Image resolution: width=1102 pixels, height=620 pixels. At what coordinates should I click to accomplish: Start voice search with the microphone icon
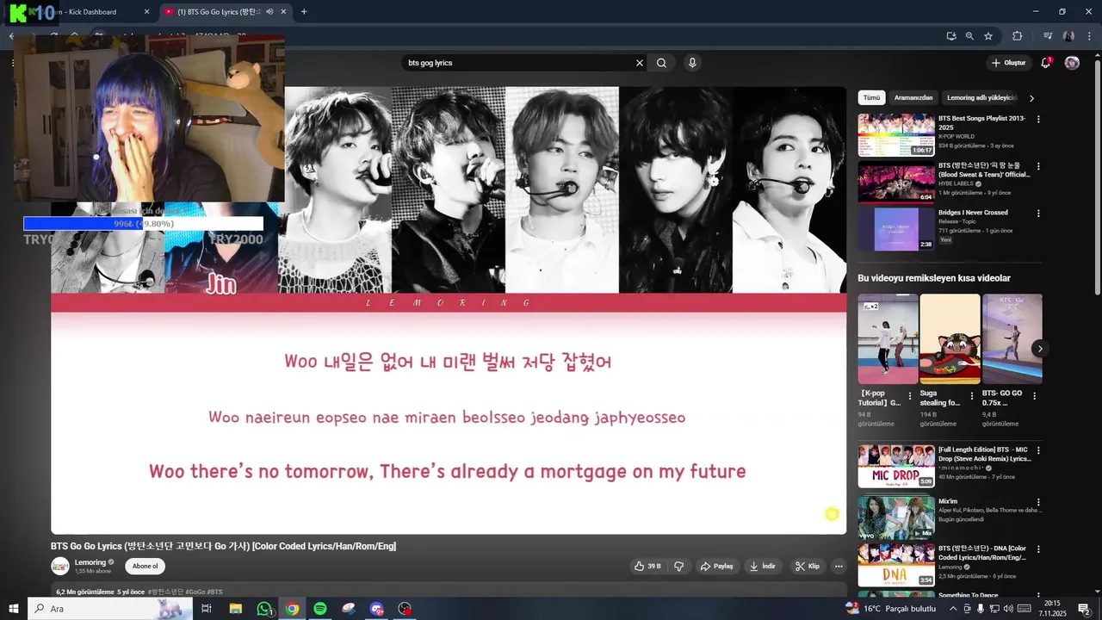[x=691, y=63]
